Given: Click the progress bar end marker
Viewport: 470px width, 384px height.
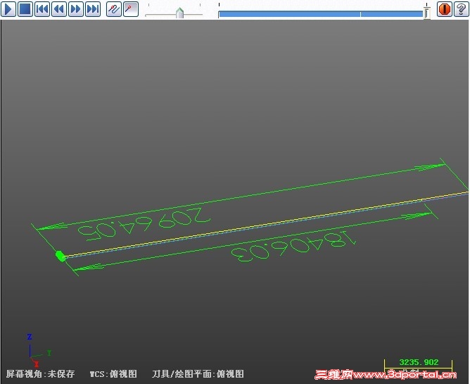Looking at the screenshot, I should pos(427,13).
